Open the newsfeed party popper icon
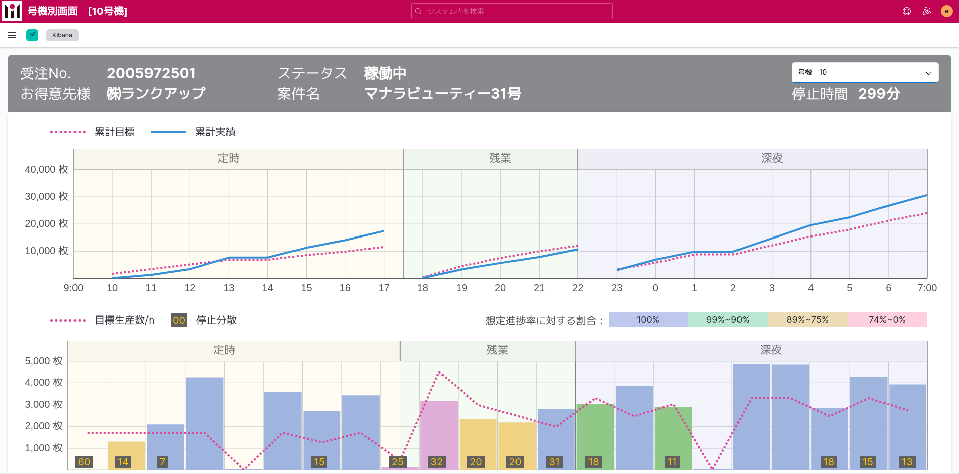The image size is (959, 474). point(927,11)
